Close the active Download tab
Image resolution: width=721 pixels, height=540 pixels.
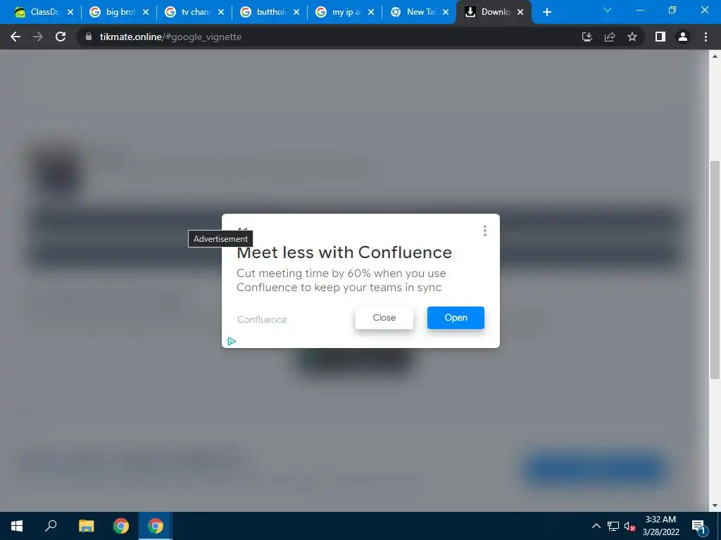(520, 12)
